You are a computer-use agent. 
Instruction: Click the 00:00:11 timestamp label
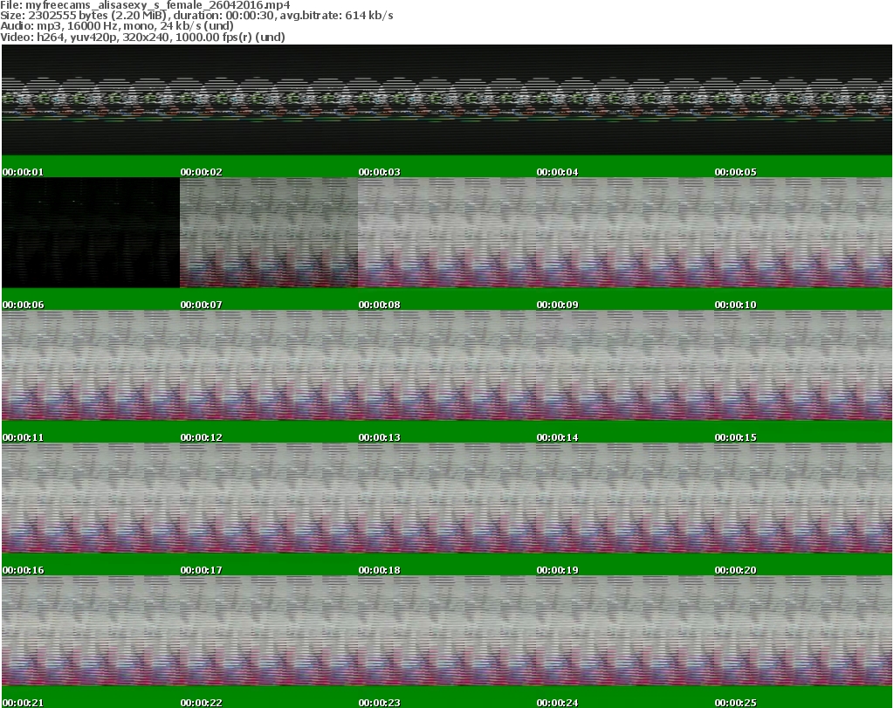pyautogui.click(x=23, y=437)
